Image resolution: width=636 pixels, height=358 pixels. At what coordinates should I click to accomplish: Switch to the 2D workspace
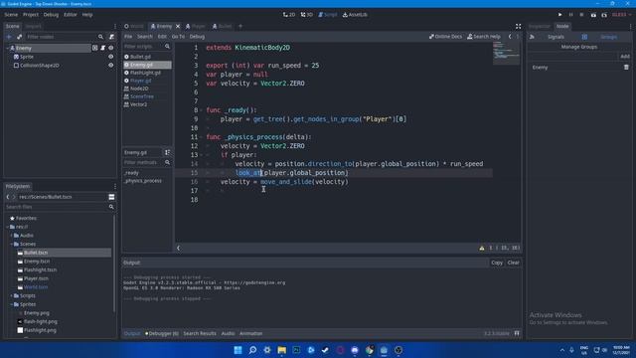coord(289,15)
